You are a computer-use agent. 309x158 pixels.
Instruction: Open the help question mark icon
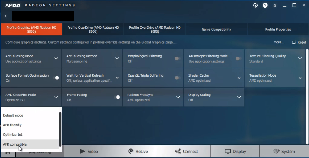pos(265,5)
